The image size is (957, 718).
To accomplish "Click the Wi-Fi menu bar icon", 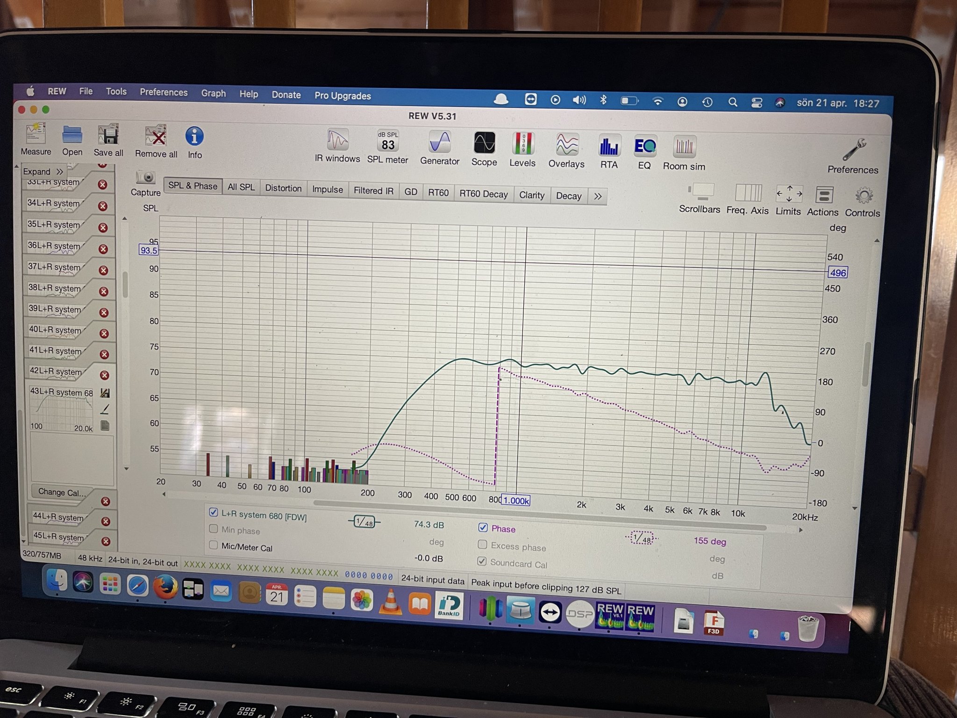I will pos(657,101).
